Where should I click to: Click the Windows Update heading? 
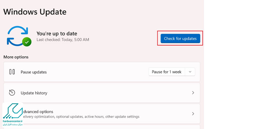coord(35,12)
